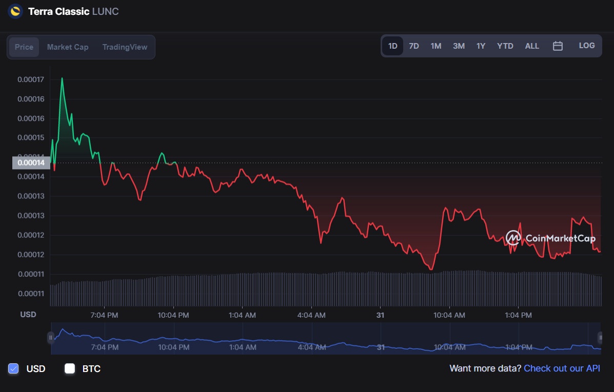Image resolution: width=614 pixels, height=392 pixels.
Task: Click the 3M timeframe option
Action: tap(458, 46)
